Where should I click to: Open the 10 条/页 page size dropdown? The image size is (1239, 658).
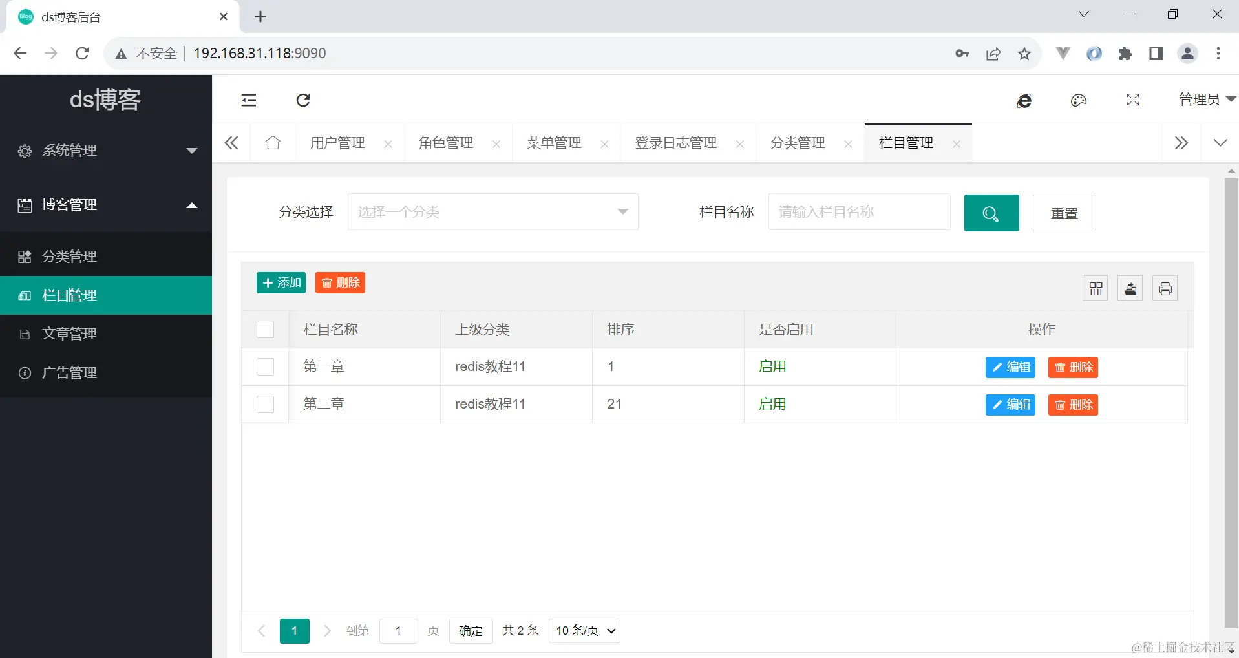(584, 631)
